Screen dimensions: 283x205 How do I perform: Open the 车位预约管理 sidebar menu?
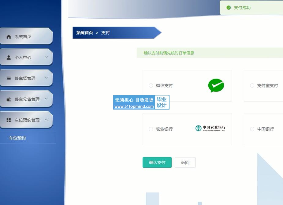tap(26, 120)
